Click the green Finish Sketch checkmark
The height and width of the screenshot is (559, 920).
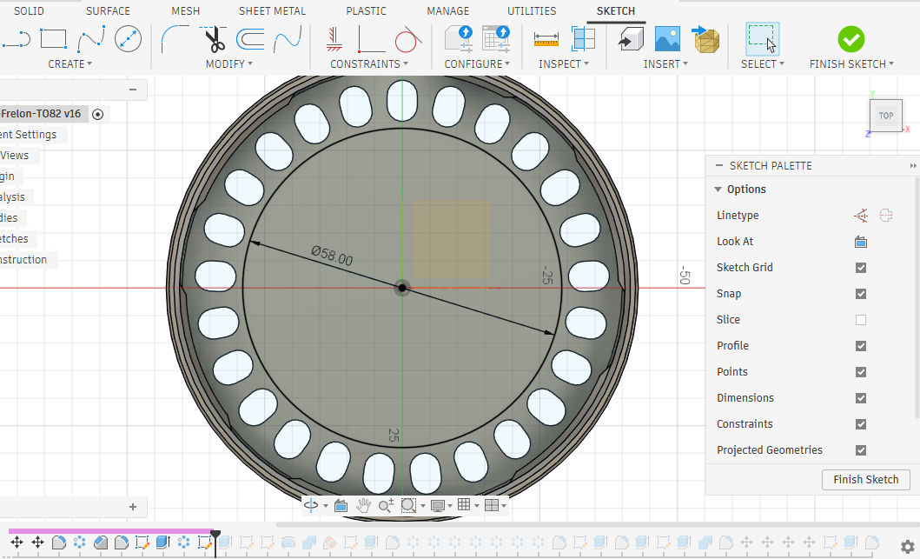[851, 39]
